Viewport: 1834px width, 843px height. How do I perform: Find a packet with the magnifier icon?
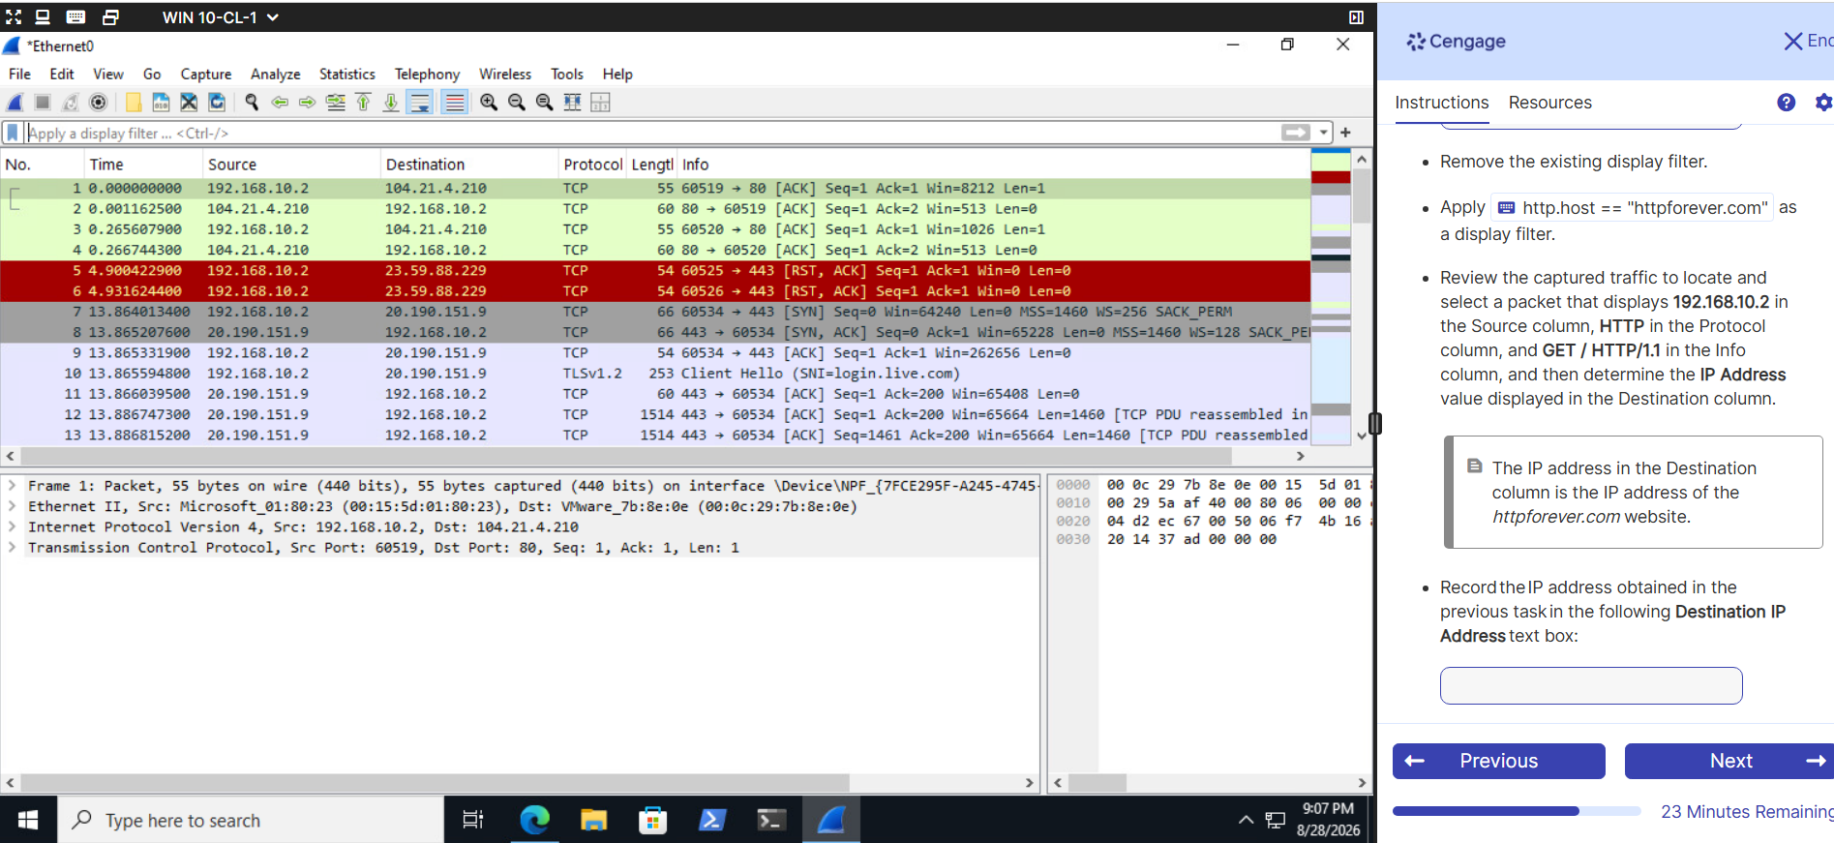(x=253, y=103)
